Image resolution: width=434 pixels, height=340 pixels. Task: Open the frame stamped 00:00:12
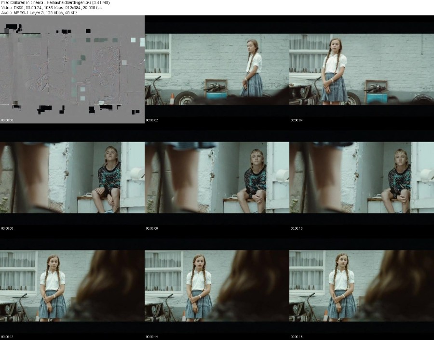pyautogui.click(x=72, y=286)
